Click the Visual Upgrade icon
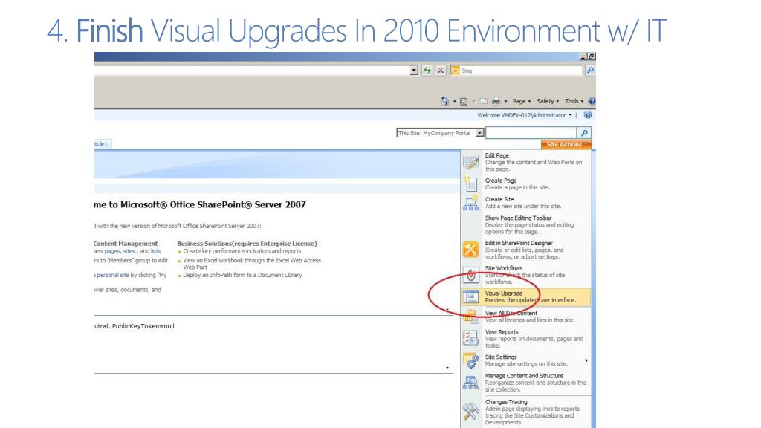This screenshot has height=428, width=761. tap(470, 296)
